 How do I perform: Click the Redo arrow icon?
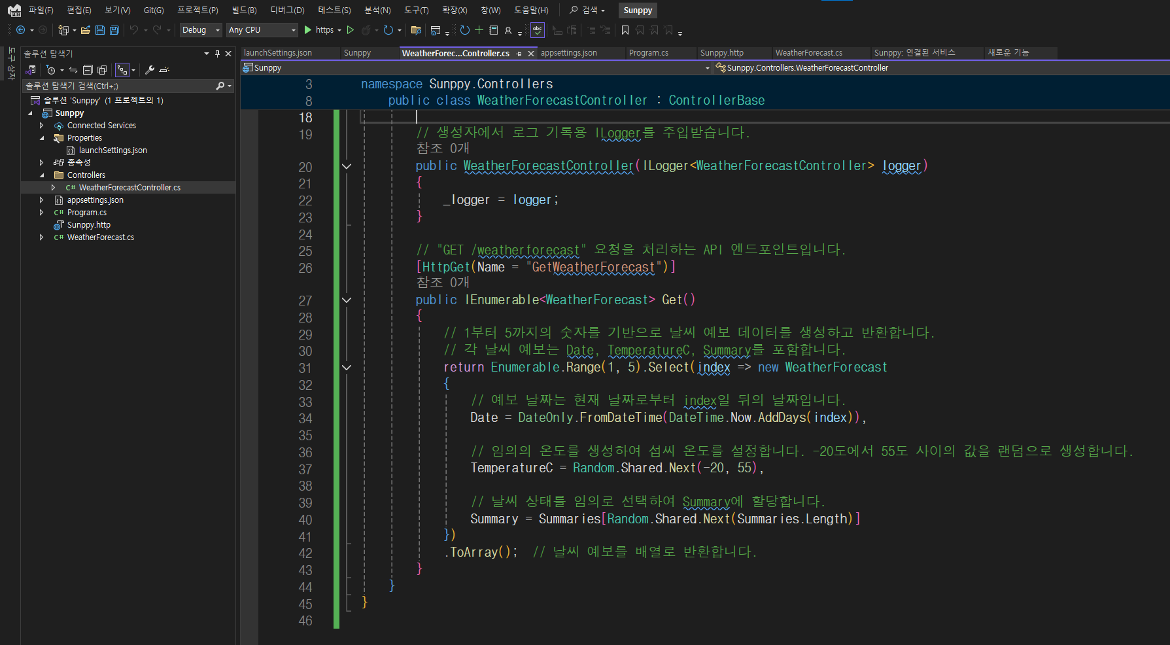(157, 30)
